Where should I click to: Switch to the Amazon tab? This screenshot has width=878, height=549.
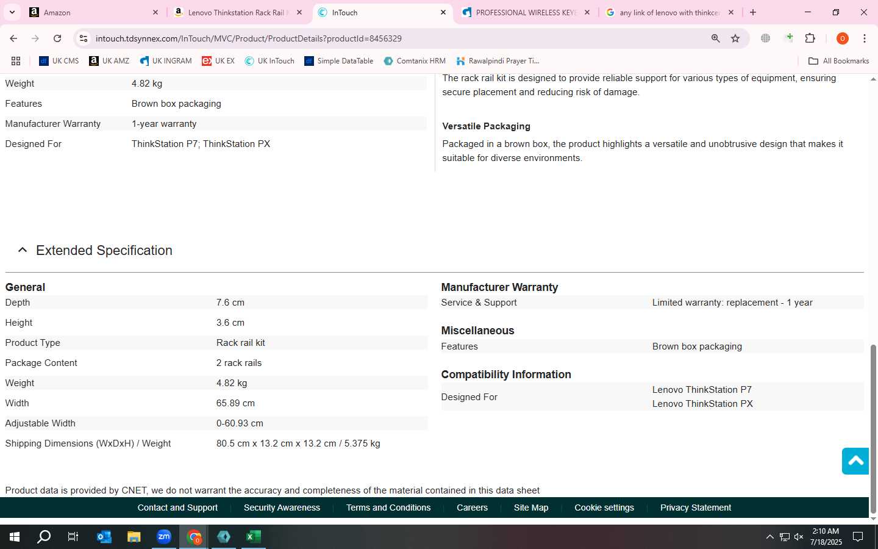[93, 12]
